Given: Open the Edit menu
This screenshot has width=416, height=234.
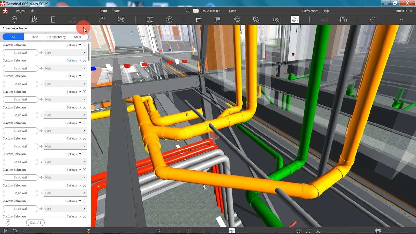Looking at the screenshot, I should pos(32,11).
